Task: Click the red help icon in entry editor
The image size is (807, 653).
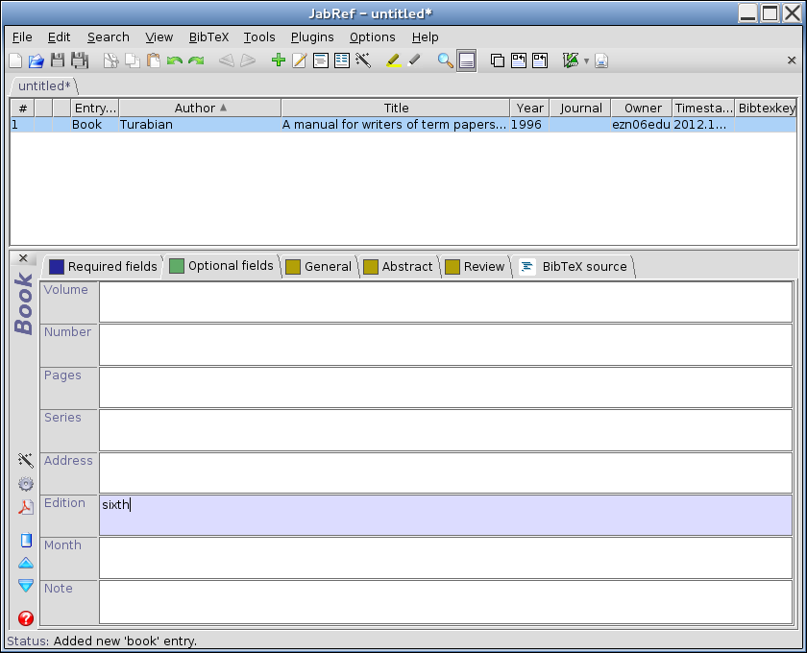Action: pyautogui.click(x=26, y=619)
